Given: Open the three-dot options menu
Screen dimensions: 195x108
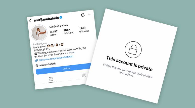Looking at the screenshot, I should pyautogui.click(x=89, y=14).
